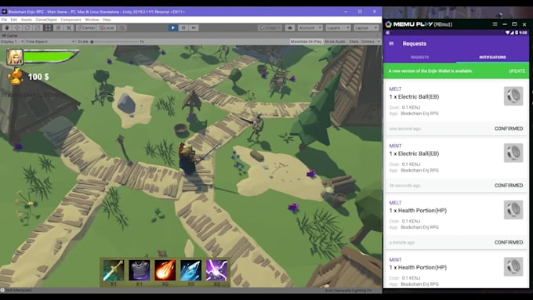Viewport: 533px width, 300px height.
Task: Open the Account dropdown
Action: [310, 28]
